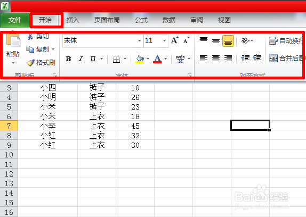Open the Font group dialog launcher

pos(189,75)
